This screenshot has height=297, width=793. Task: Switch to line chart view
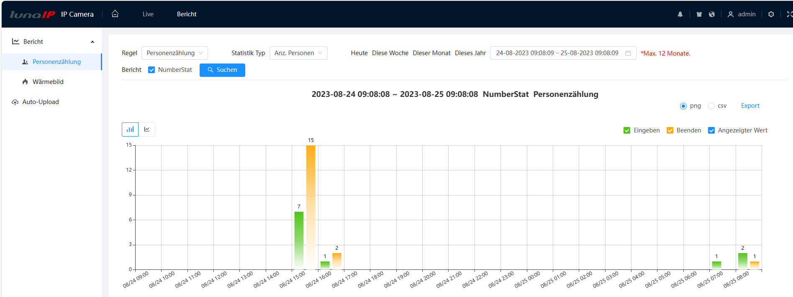click(147, 129)
